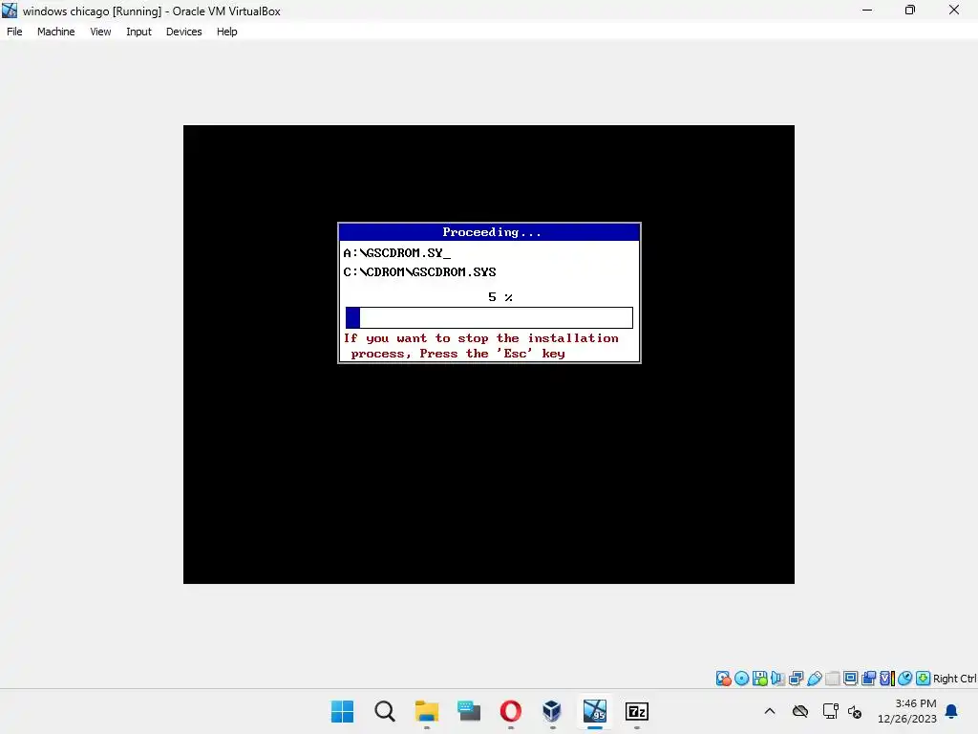Select the running Windows 95 VM taskbar icon

(594, 711)
